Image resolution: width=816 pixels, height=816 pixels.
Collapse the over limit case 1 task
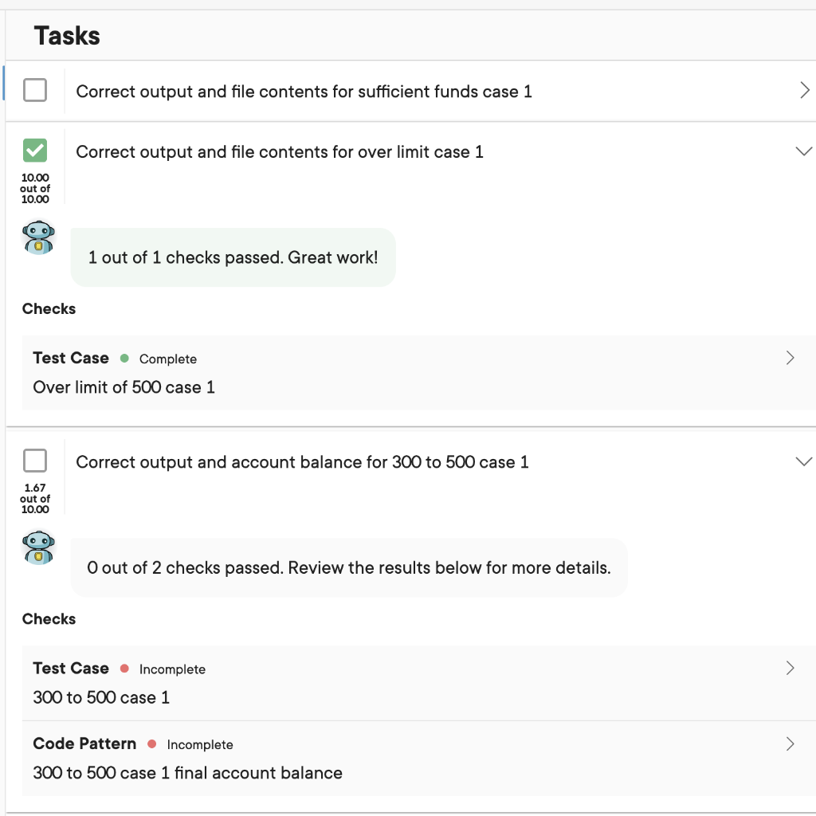point(804,151)
